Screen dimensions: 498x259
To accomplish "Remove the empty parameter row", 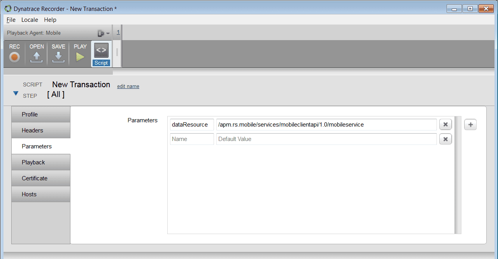I will click(x=445, y=139).
